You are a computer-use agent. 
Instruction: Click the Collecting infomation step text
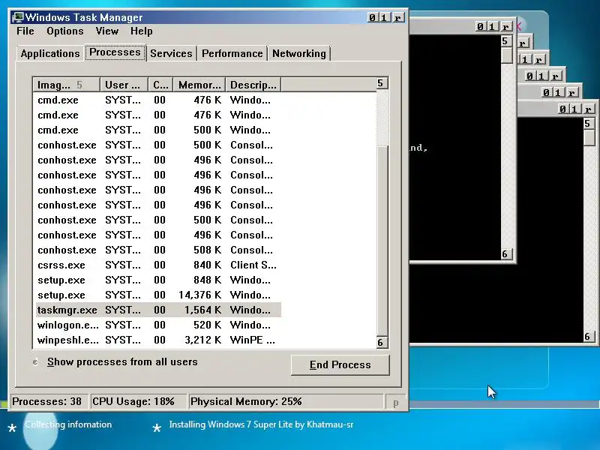point(68,424)
